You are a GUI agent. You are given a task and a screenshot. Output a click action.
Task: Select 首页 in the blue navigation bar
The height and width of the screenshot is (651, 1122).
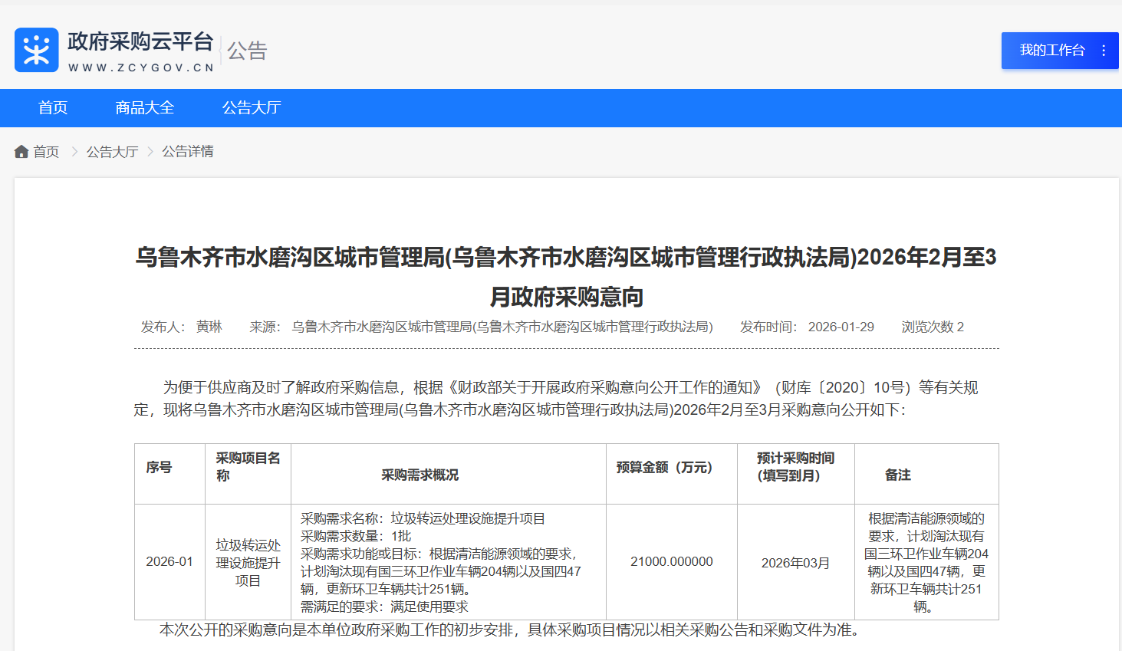tap(52, 107)
